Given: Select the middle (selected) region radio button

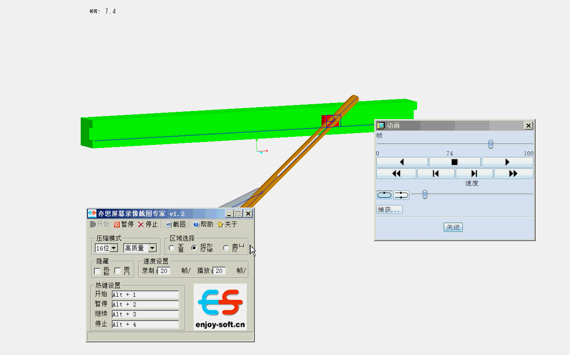Looking at the screenshot, I should pyautogui.click(x=194, y=248).
